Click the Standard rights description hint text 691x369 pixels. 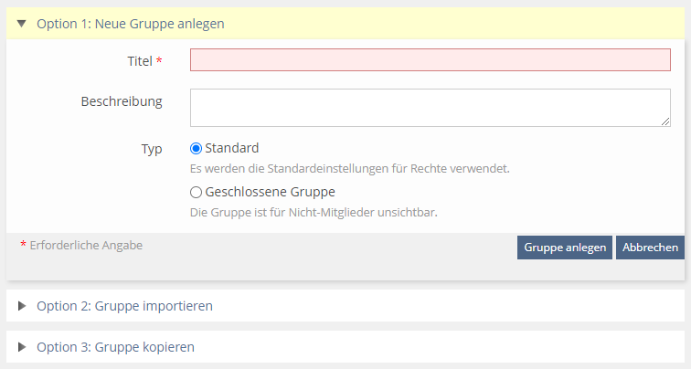tap(349, 169)
